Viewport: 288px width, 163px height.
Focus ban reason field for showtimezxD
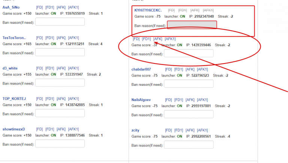[60, 144]
